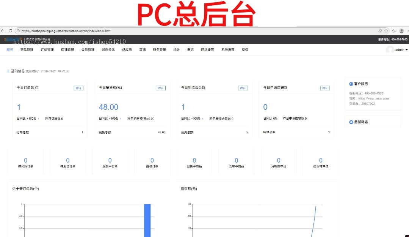Open the 商品管理 menu
Viewport: 409px width, 237px height.
tap(27, 50)
